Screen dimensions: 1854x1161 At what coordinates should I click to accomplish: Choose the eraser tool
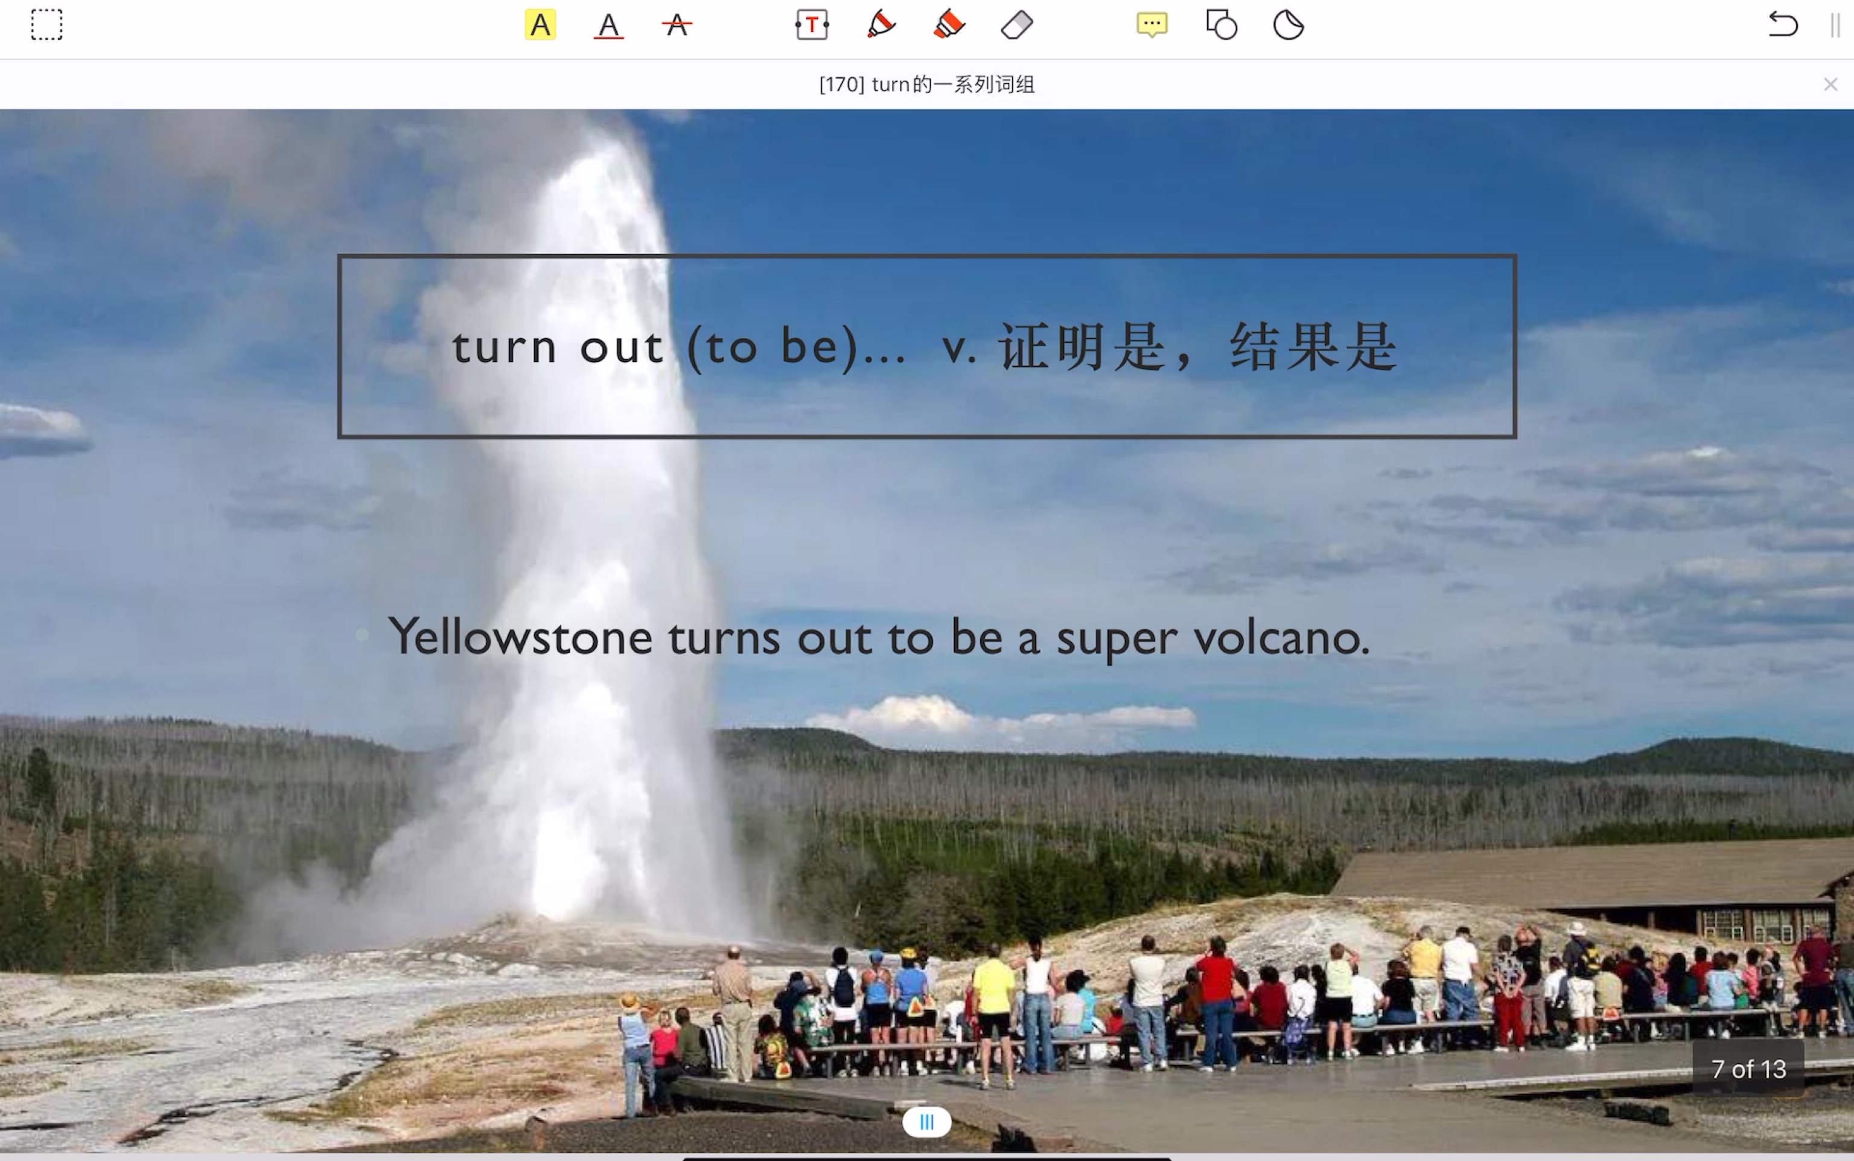point(1017,25)
